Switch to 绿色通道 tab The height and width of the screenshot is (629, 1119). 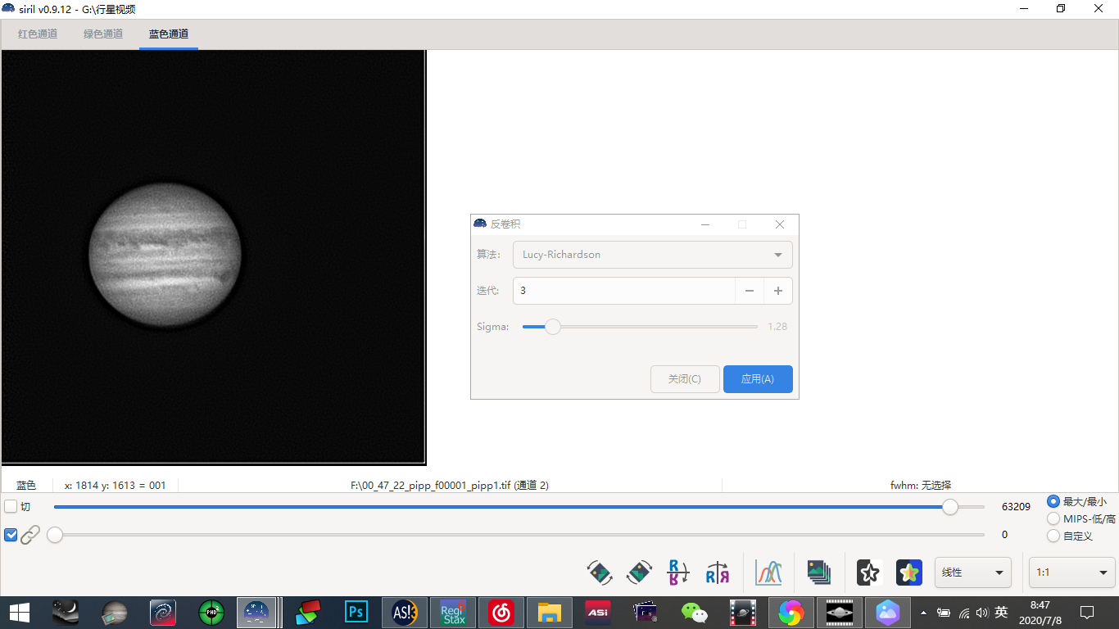pyautogui.click(x=103, y=34)
